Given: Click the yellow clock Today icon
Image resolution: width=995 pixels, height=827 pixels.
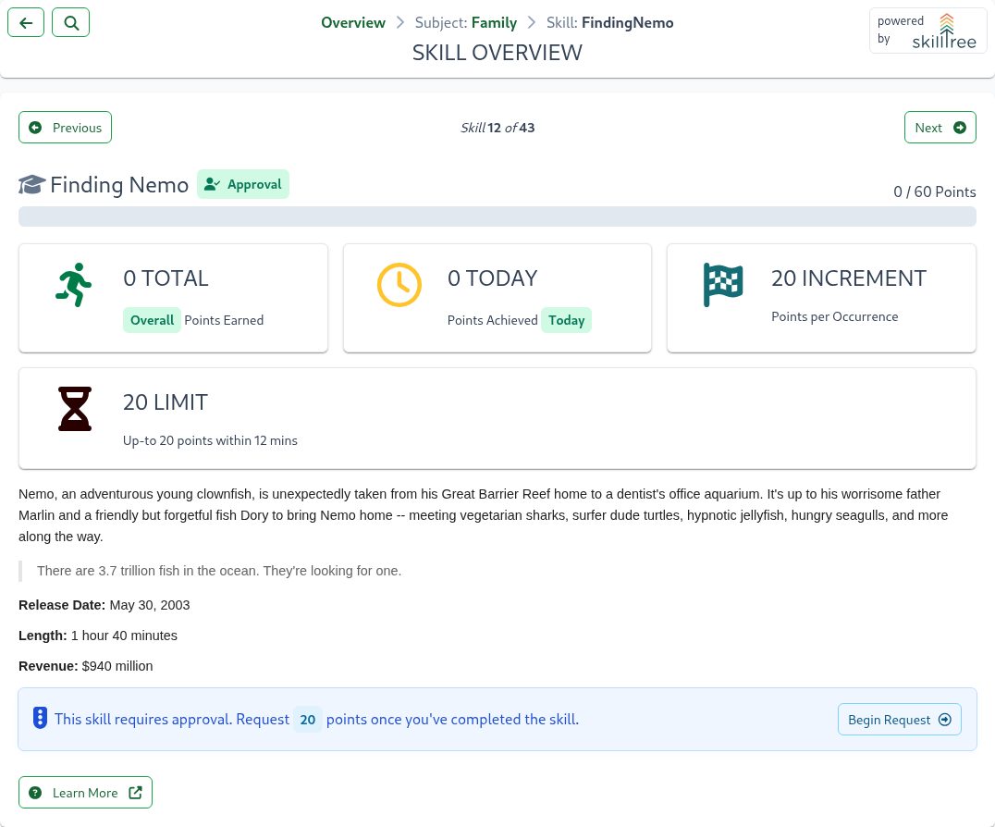Looking at the screenshot, I should [399, 285].
